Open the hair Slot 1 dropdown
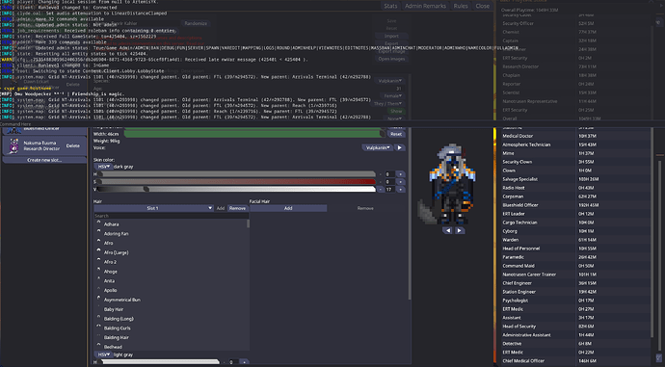 (153, 208)
